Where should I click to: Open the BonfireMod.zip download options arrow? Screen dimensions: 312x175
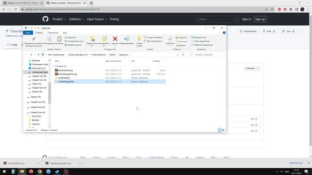pyautogui.click(x=38, y=163)
